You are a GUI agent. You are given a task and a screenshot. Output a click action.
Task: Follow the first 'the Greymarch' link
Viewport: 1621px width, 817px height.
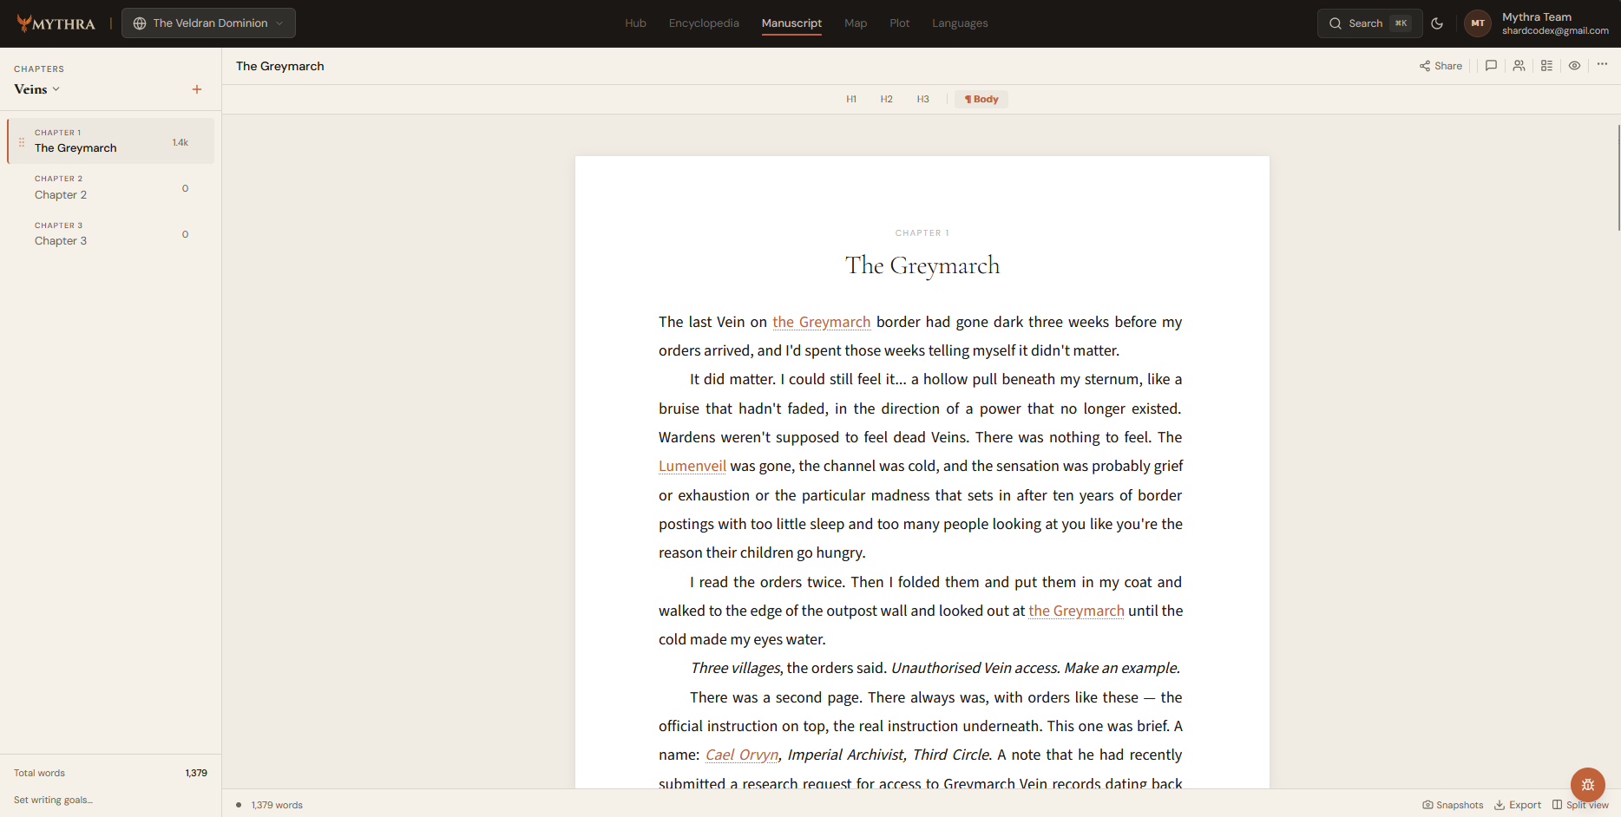click(821, 322)
